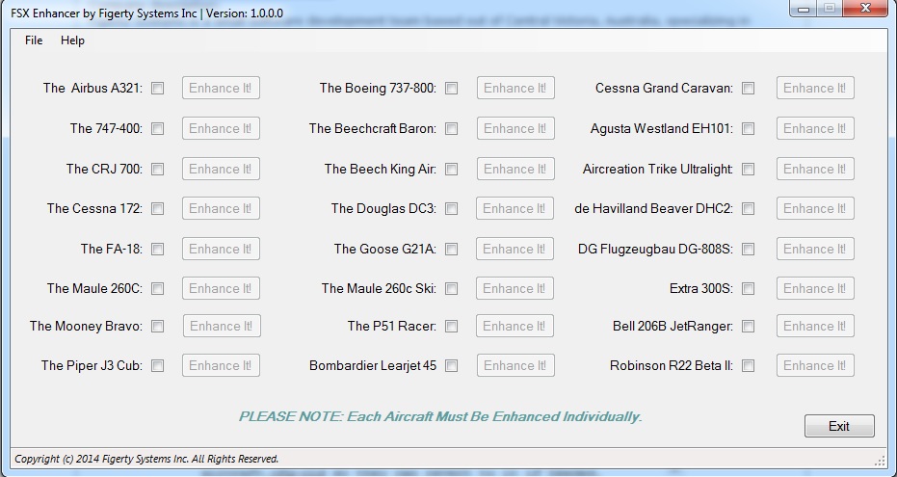Check the Beechcraft Baron box
The image size is (897, 477).
click(x=451, y=129)
